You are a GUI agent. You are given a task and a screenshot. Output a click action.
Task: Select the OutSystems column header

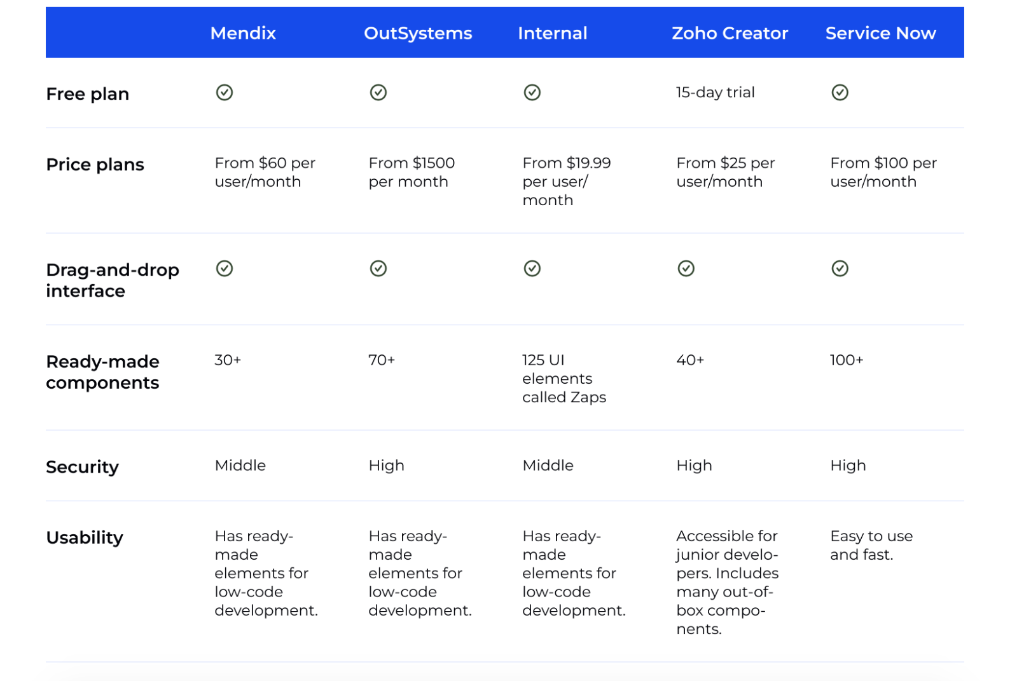(418, 33)
